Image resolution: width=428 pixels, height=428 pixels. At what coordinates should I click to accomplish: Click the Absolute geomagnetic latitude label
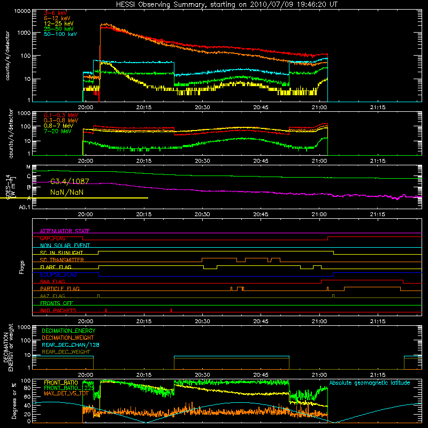point(370,383)
